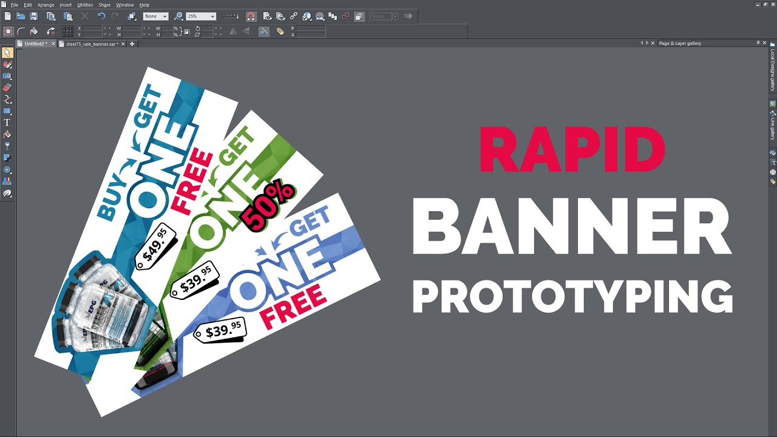The width and height of the screenshot is (777, 437).
Task: Toggle the scale line widths button
Action: click(263, 32)
